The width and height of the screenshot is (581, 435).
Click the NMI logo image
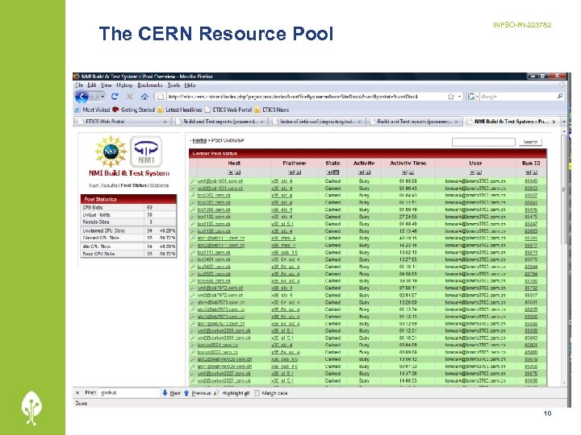146,151
